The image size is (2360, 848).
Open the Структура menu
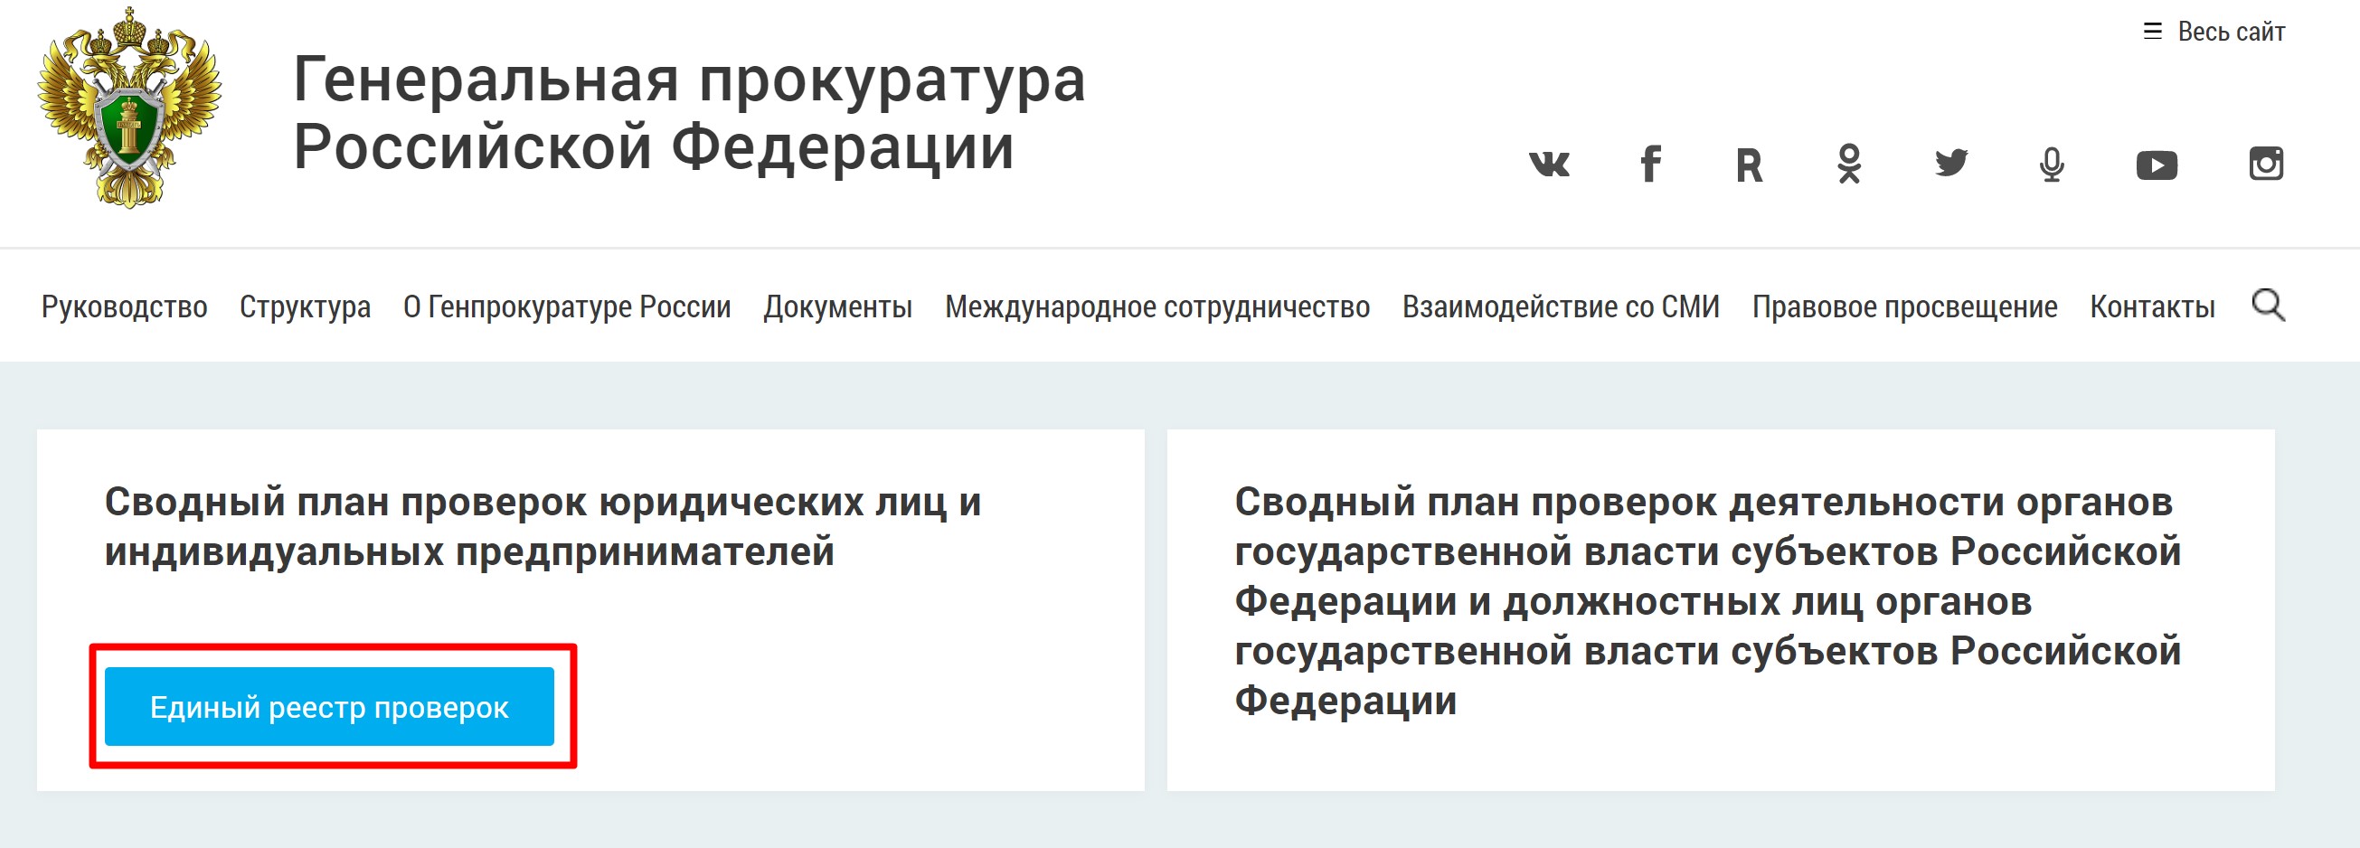point(305,307)
